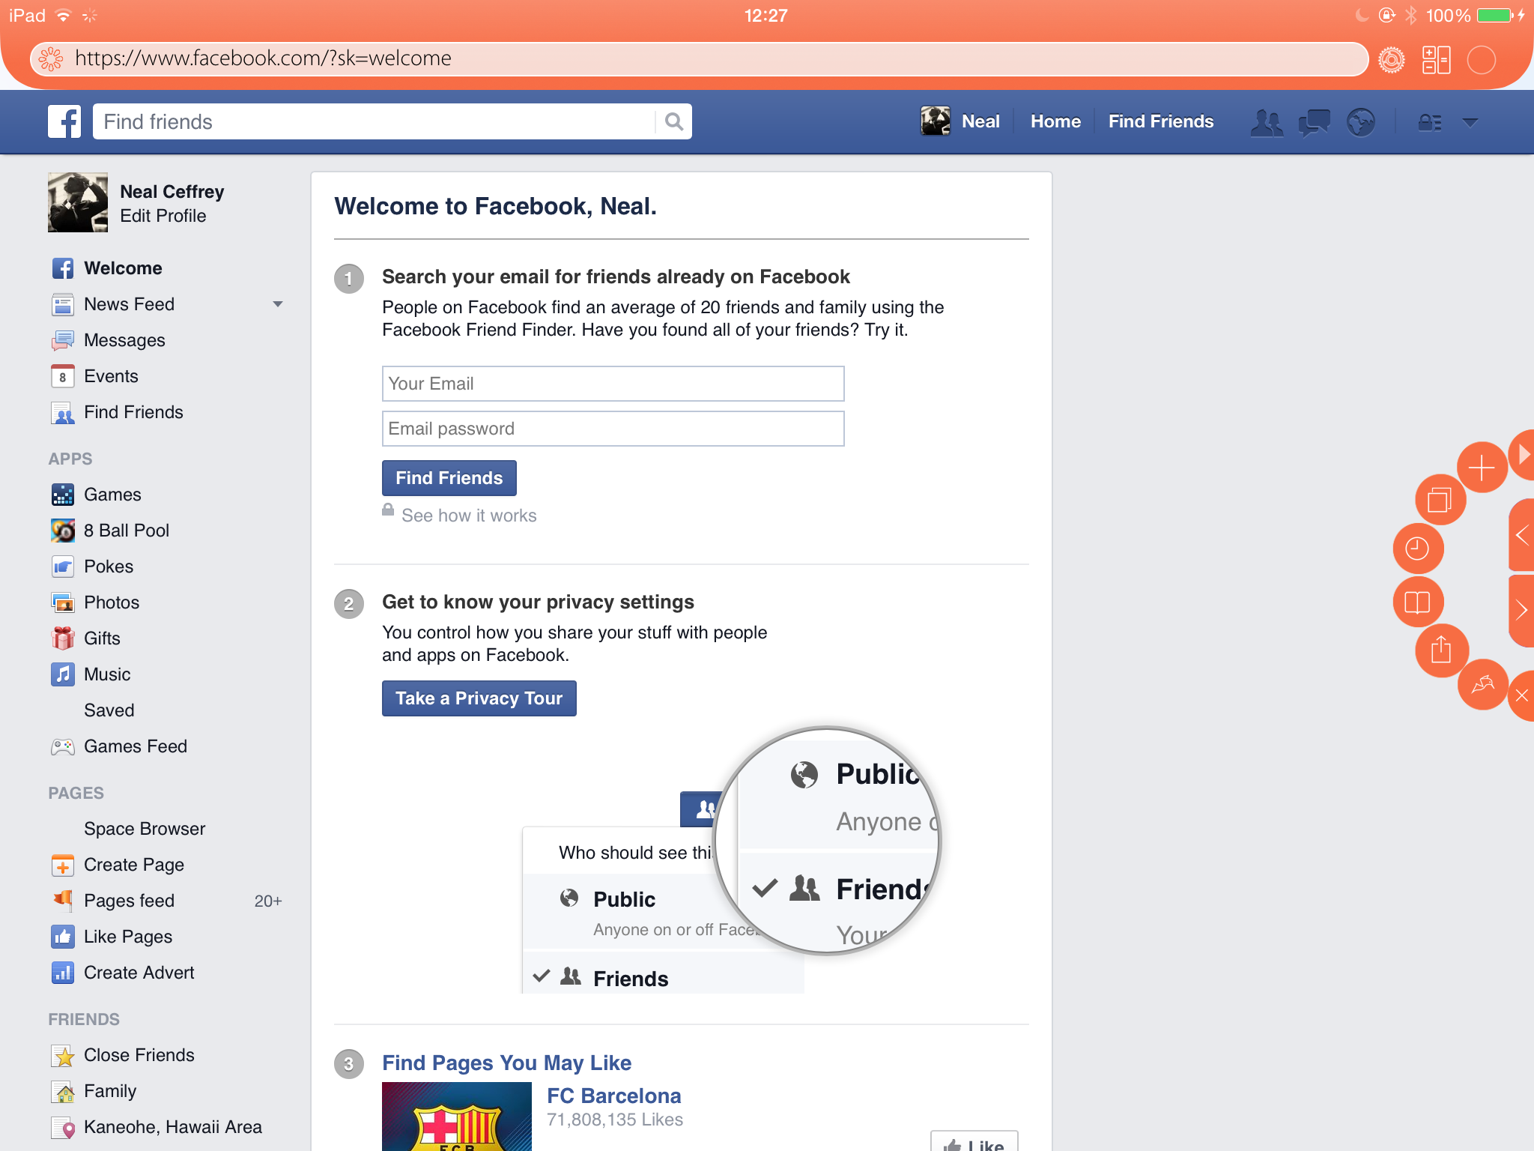Open notifications globe icon in header
This screenshot has width=1534, height=1151.
(1361, 121)
